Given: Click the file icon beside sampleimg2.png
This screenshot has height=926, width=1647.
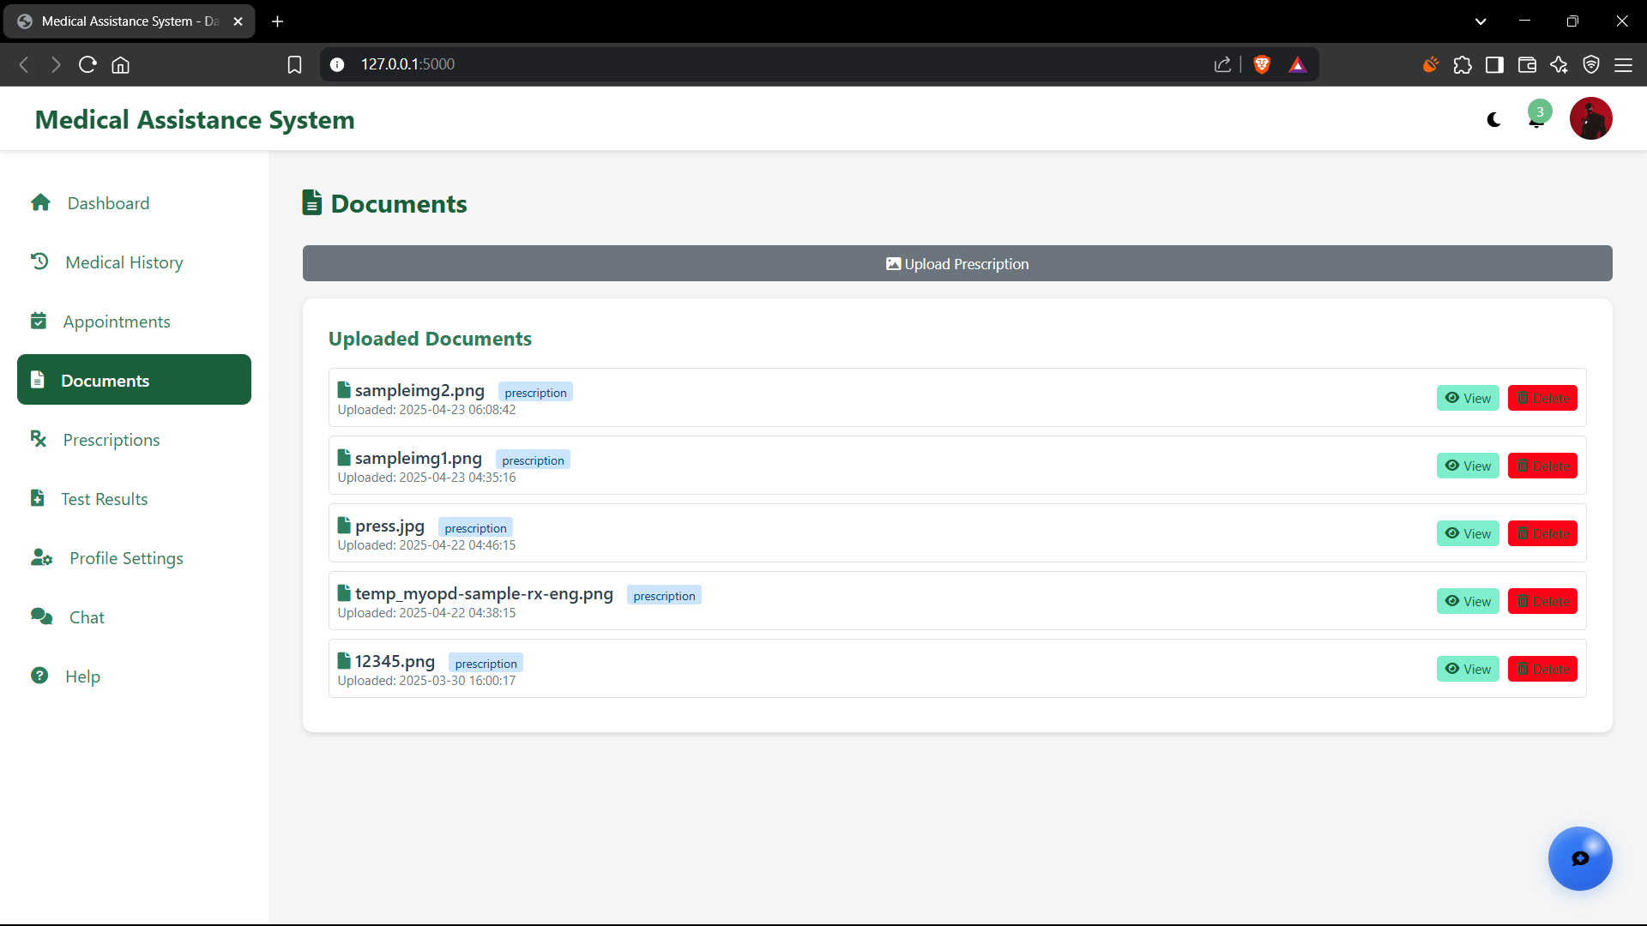Looking at the screenshot, I should tap(344, 390).
